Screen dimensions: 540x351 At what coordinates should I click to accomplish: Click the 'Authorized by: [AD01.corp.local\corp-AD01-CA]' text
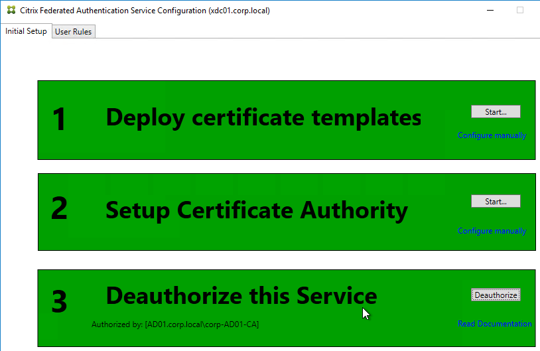point(175,324)
